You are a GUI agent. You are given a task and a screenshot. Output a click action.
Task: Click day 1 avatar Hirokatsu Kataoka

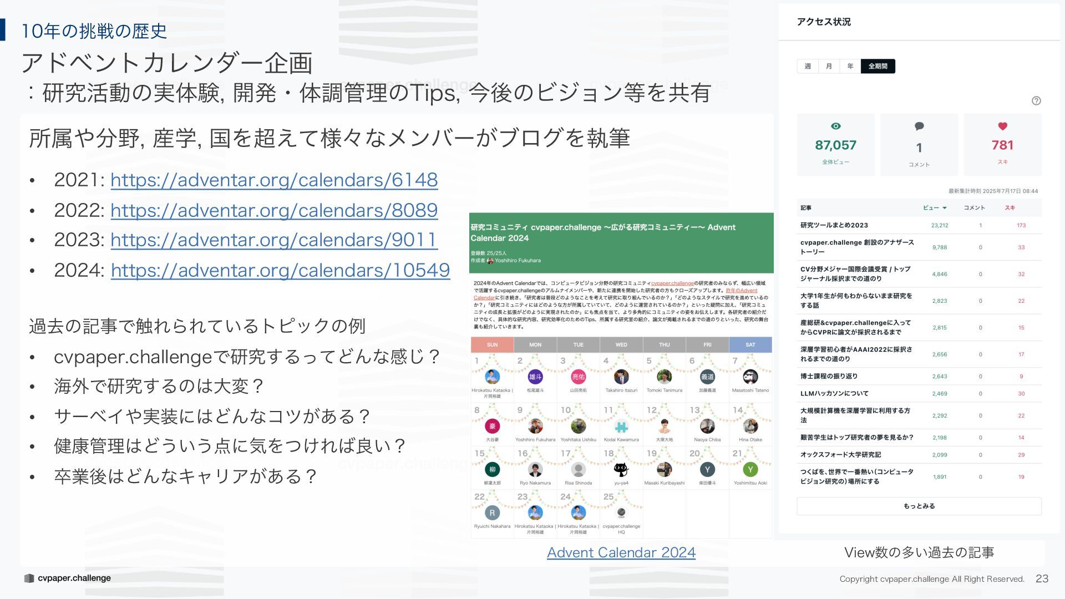pos(492,377)
